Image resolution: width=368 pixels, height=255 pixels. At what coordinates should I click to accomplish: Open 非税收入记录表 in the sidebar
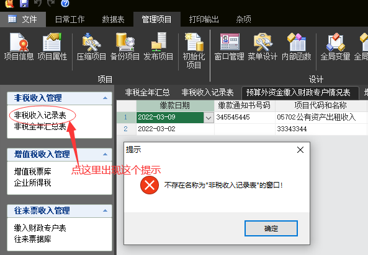point(40,116)
